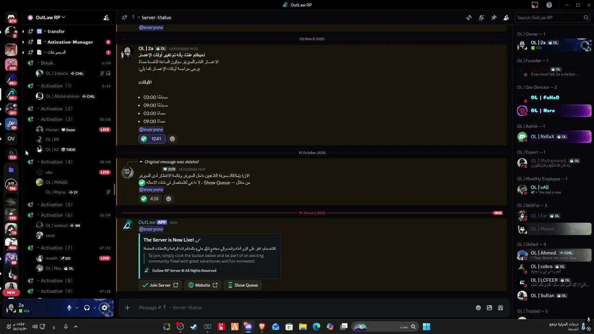Select voice user Hazem with LIVE badge

coord(73,130)
